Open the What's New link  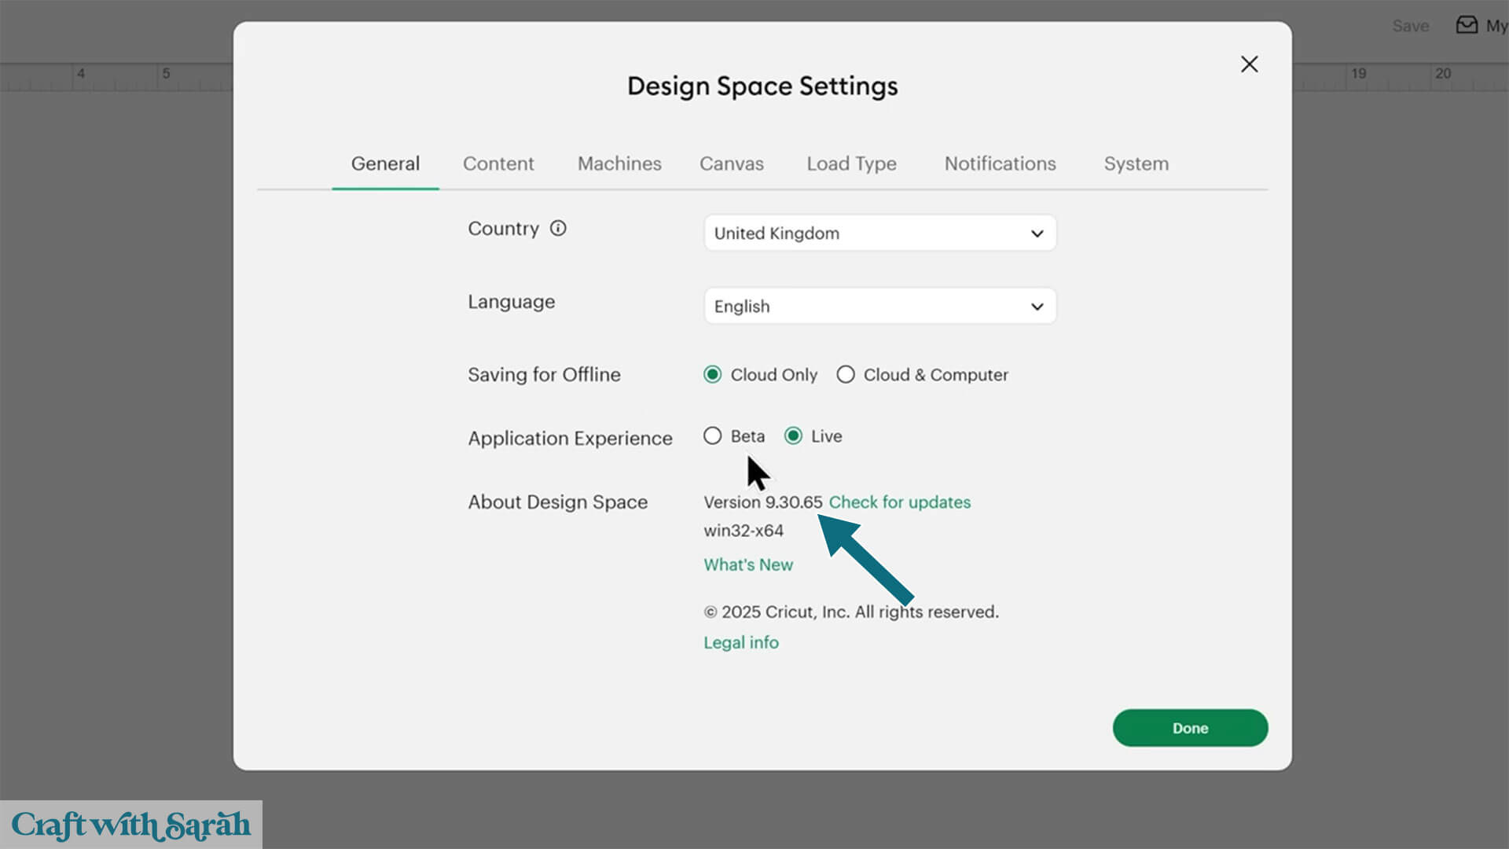747,565
